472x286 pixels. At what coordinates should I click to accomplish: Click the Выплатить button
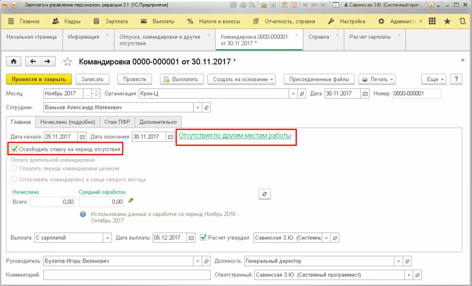181,79
